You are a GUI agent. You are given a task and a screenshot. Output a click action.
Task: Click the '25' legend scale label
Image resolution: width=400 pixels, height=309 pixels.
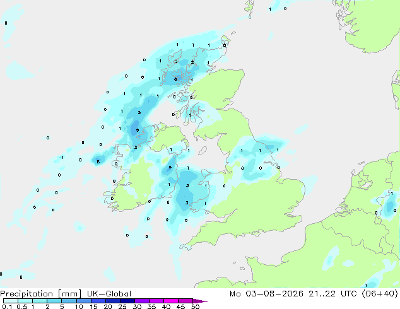point(122,306)
